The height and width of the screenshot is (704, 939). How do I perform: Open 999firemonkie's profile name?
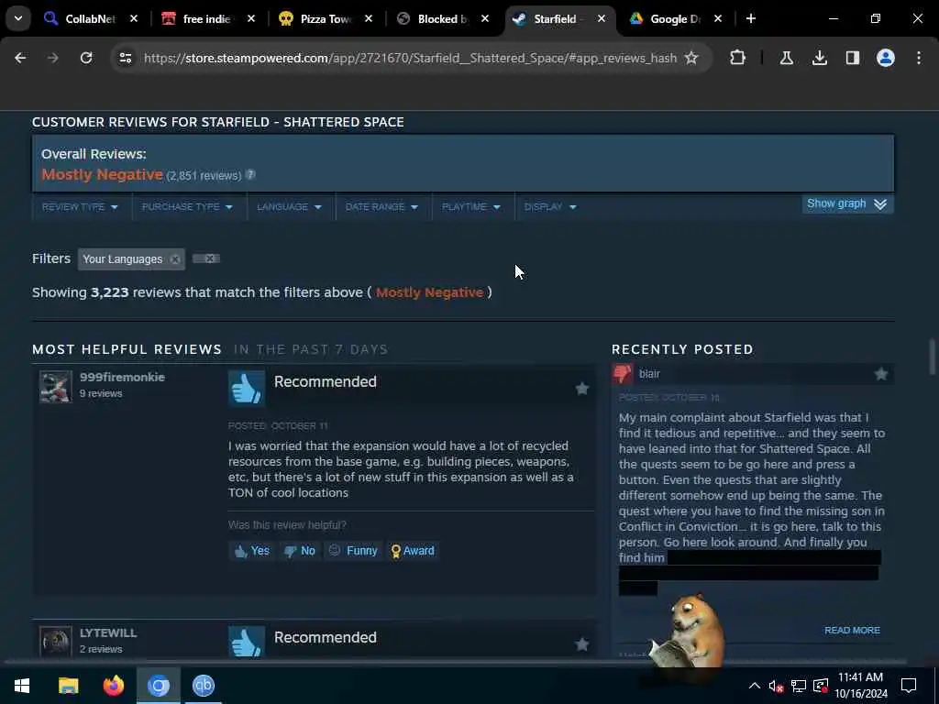coord(122,377)
